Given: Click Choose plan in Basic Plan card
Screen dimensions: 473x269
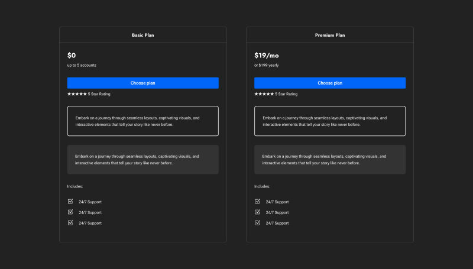Looking at the screenshot, I should [x=142, y=83].
